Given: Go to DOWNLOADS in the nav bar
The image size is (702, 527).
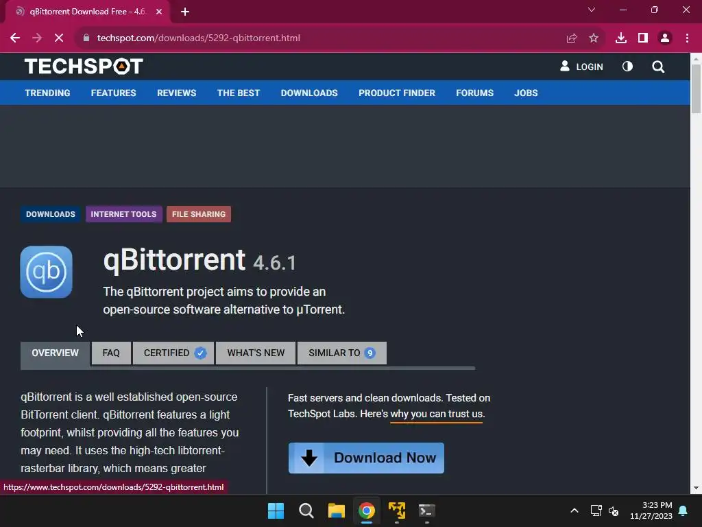Looking at the screenshot, I should tap(309, 93).
